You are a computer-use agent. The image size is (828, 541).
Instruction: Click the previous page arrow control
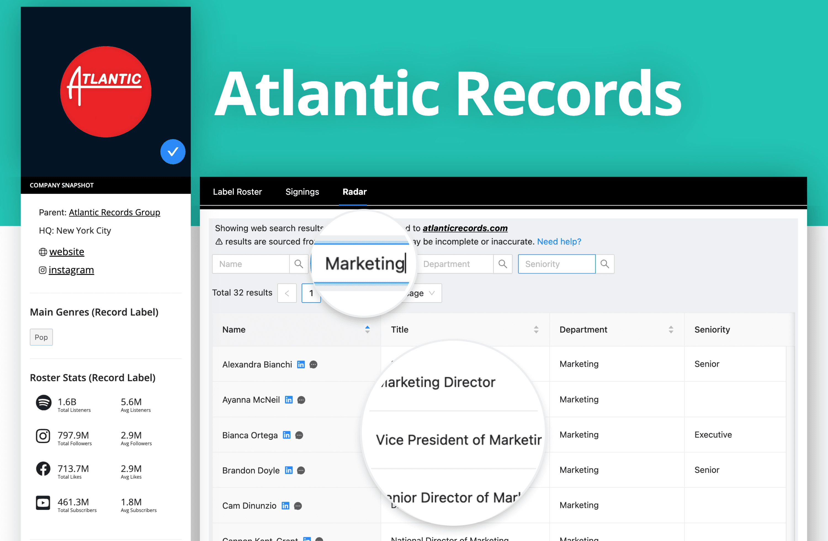click(287, 293)
